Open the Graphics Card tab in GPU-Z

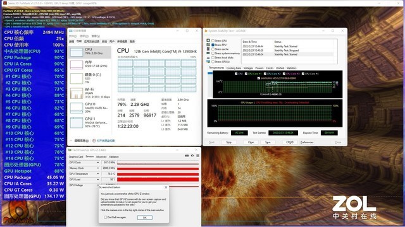(76, 156)
